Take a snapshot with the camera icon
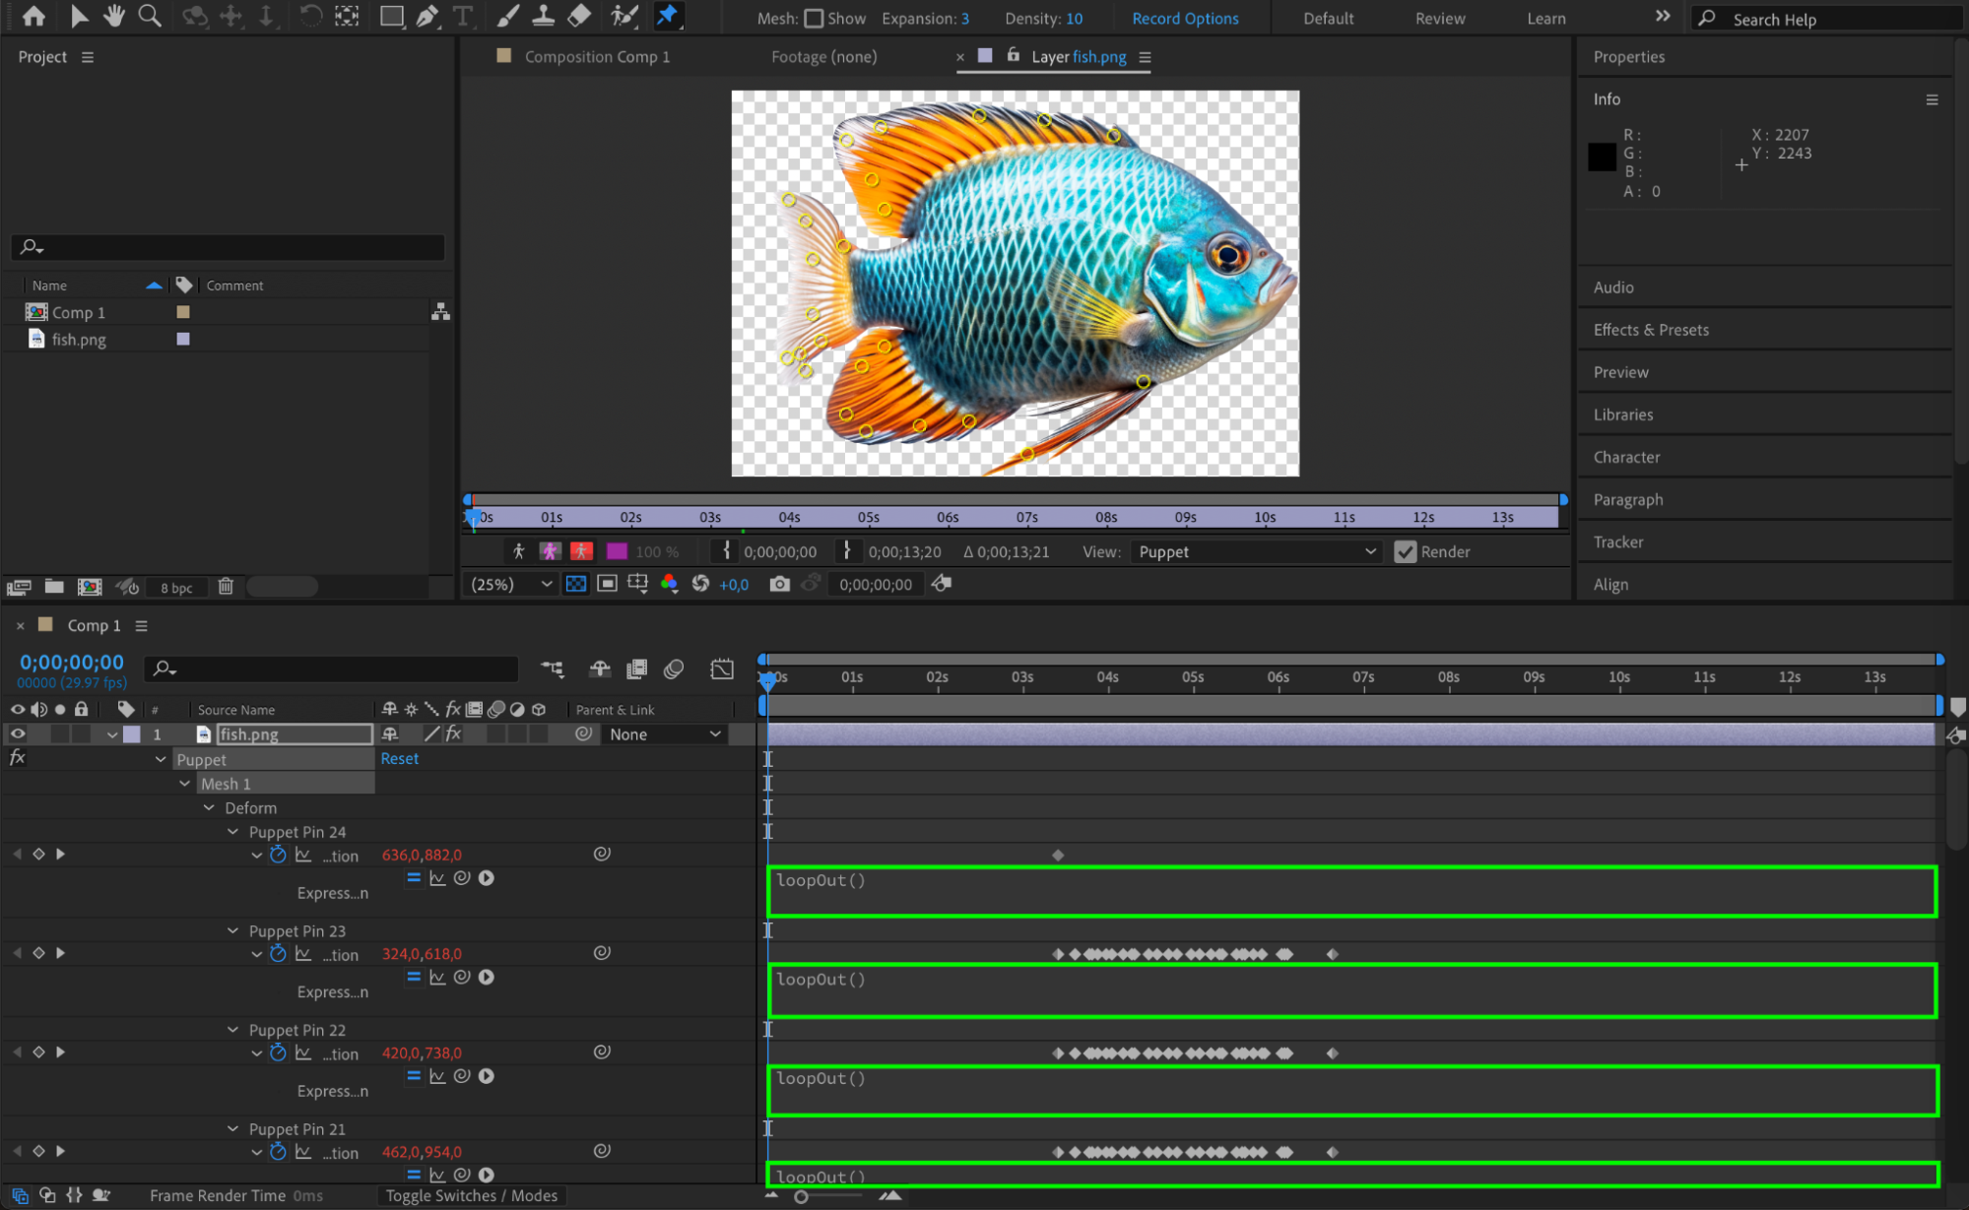The image size is (1969, 1210). coord(779,584)
